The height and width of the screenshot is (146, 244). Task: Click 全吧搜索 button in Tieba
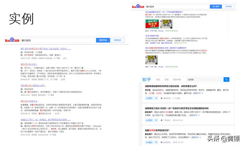[229, 7]
